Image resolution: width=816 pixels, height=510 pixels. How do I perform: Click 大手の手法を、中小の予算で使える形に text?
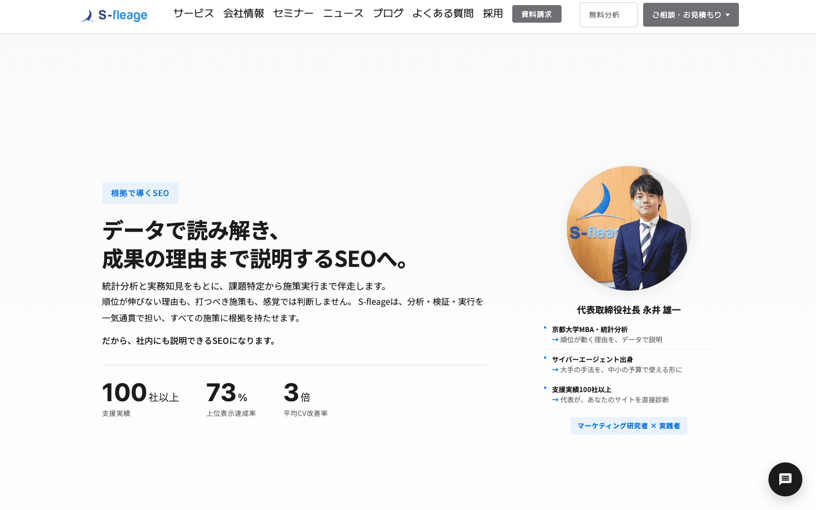[x=621, y=370]
